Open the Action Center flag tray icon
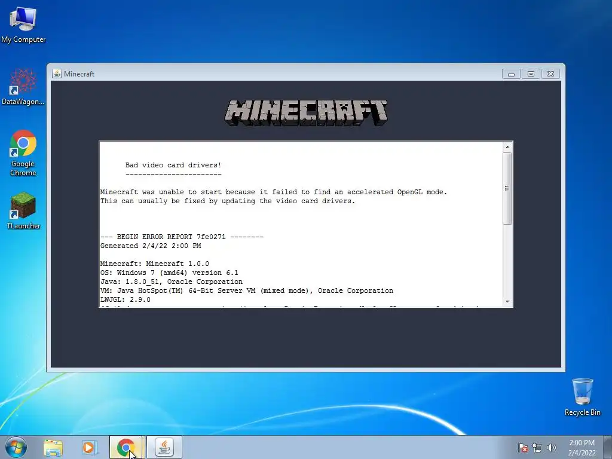Screen dimensions: 612x459 click(x=522, y=448)
